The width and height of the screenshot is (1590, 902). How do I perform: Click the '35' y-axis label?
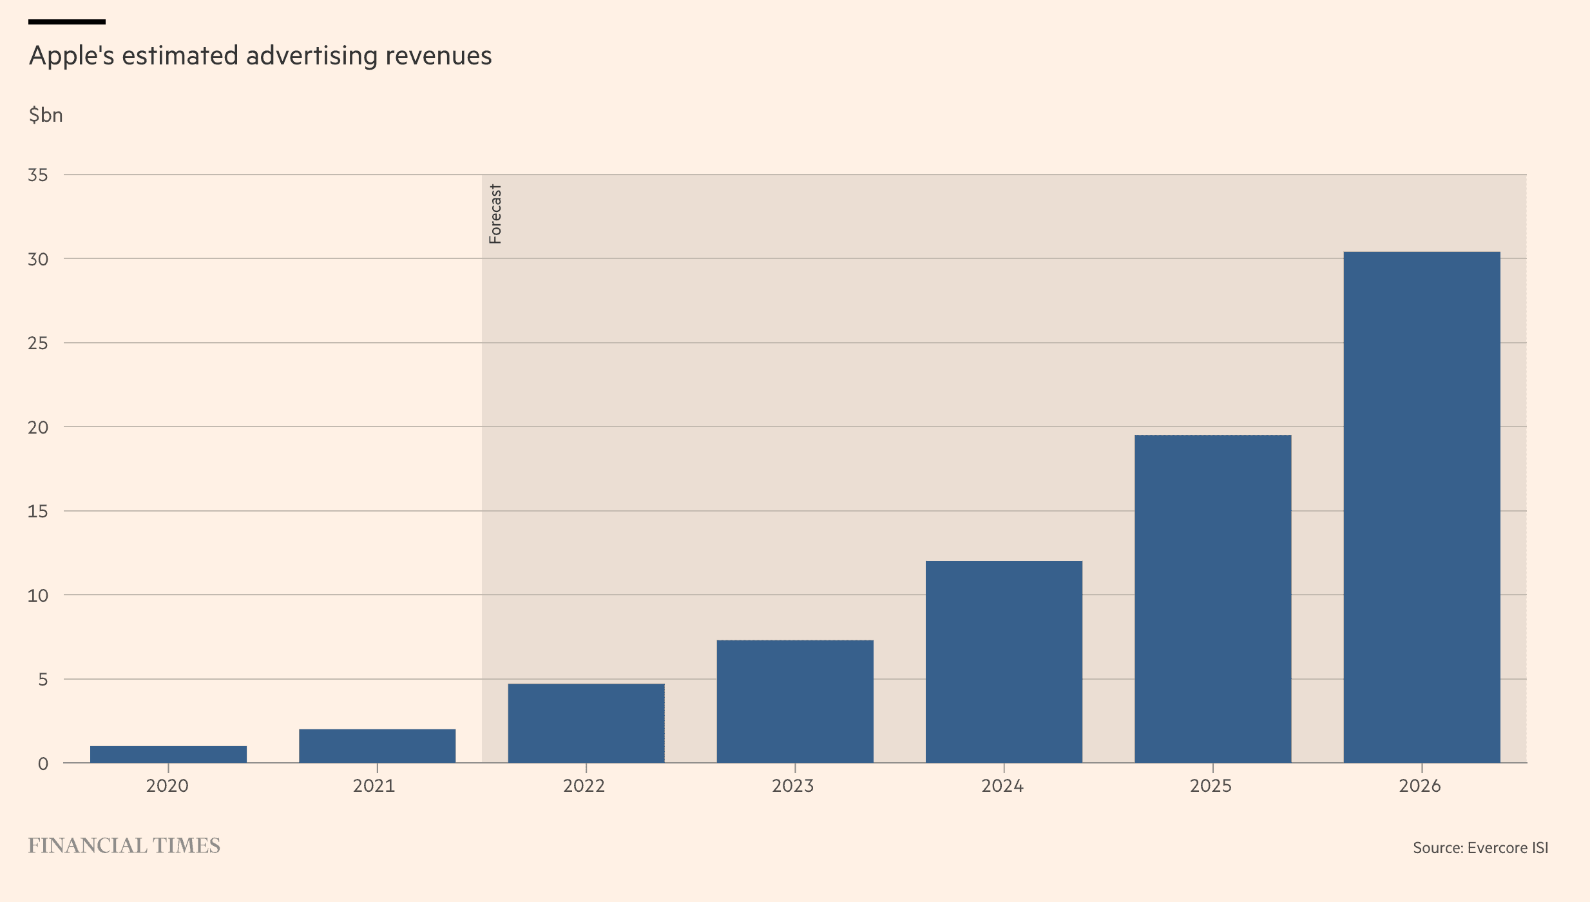[x=38, y=175]
